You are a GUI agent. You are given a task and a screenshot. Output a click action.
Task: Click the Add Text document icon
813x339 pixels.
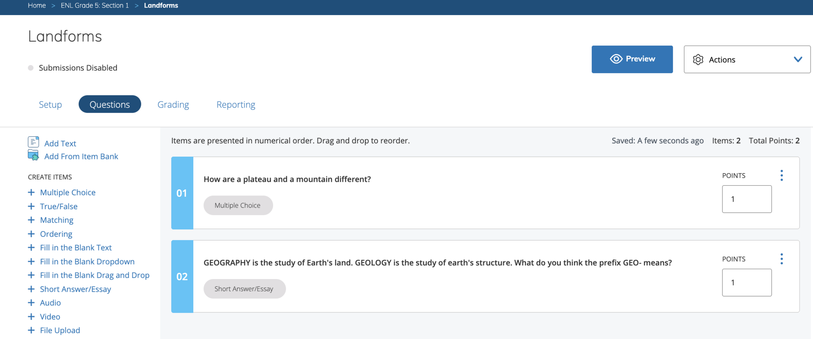coord(33,142)
